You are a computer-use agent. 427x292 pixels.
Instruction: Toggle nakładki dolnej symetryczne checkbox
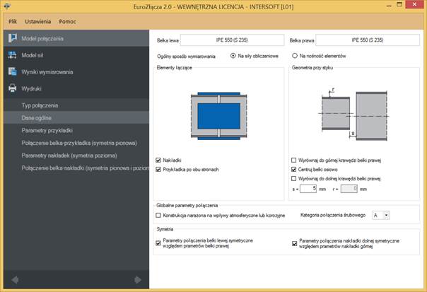coord(294,243)
